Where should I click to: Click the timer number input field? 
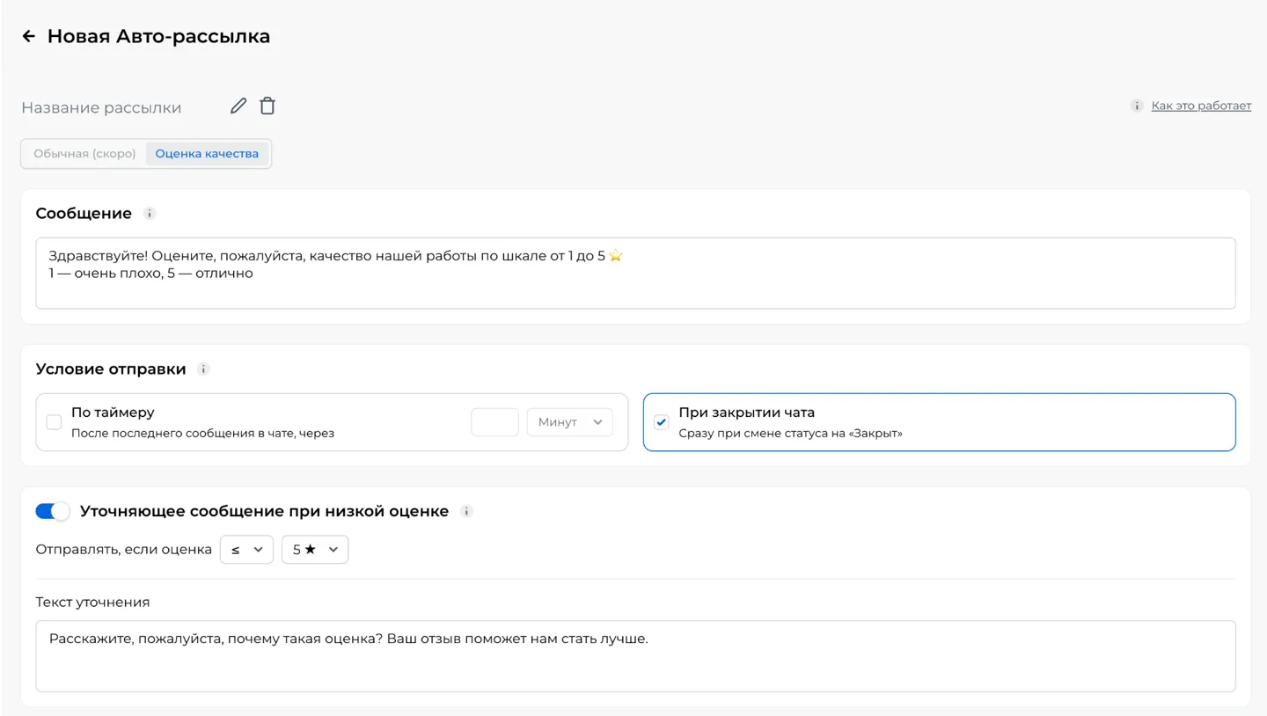click(494, 422)
